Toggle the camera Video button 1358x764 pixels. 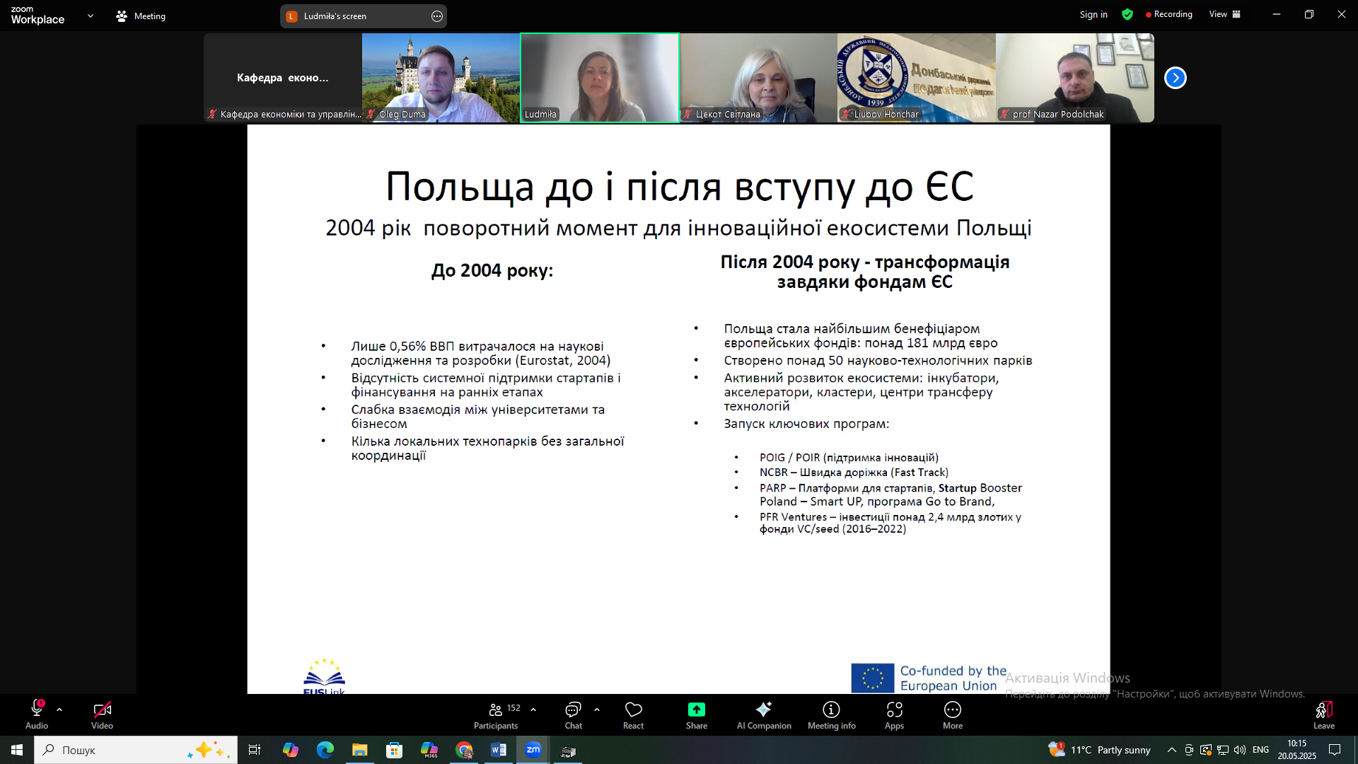pos(102,714)
